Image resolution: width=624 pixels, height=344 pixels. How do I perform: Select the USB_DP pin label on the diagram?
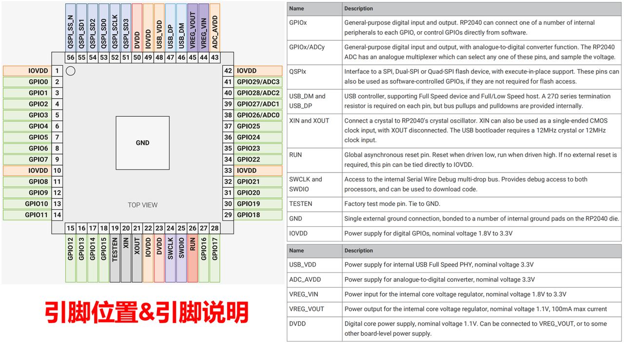tap(171, 27)
